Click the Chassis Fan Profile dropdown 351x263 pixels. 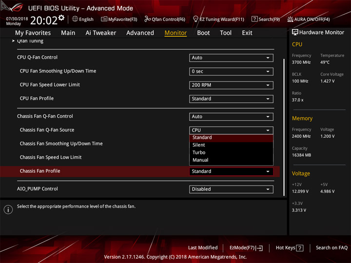pos(231,171)
